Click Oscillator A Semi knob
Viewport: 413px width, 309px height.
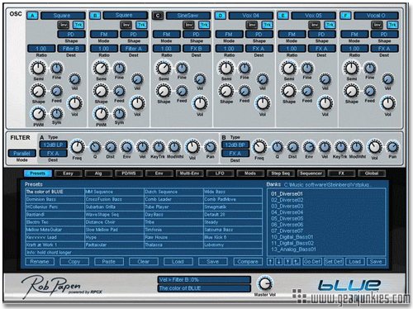click(x=38, y=69)
